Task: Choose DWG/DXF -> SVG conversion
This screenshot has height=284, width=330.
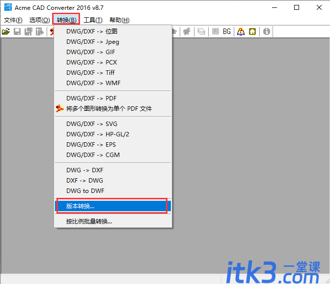Action: [113, 124]
